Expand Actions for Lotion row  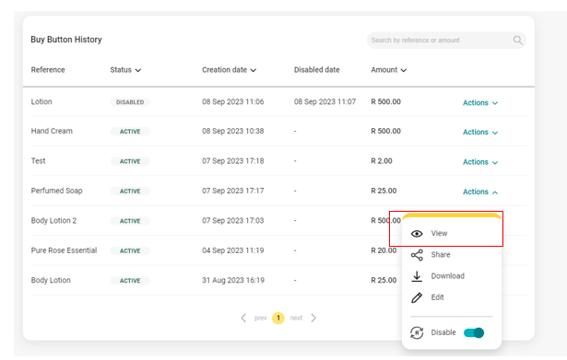click(480, 102)
